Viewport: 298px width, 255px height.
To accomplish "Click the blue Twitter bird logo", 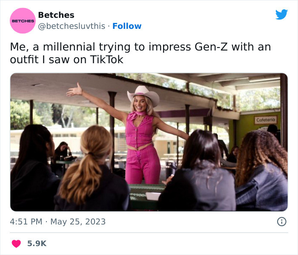I will click(x=281, y=14).
